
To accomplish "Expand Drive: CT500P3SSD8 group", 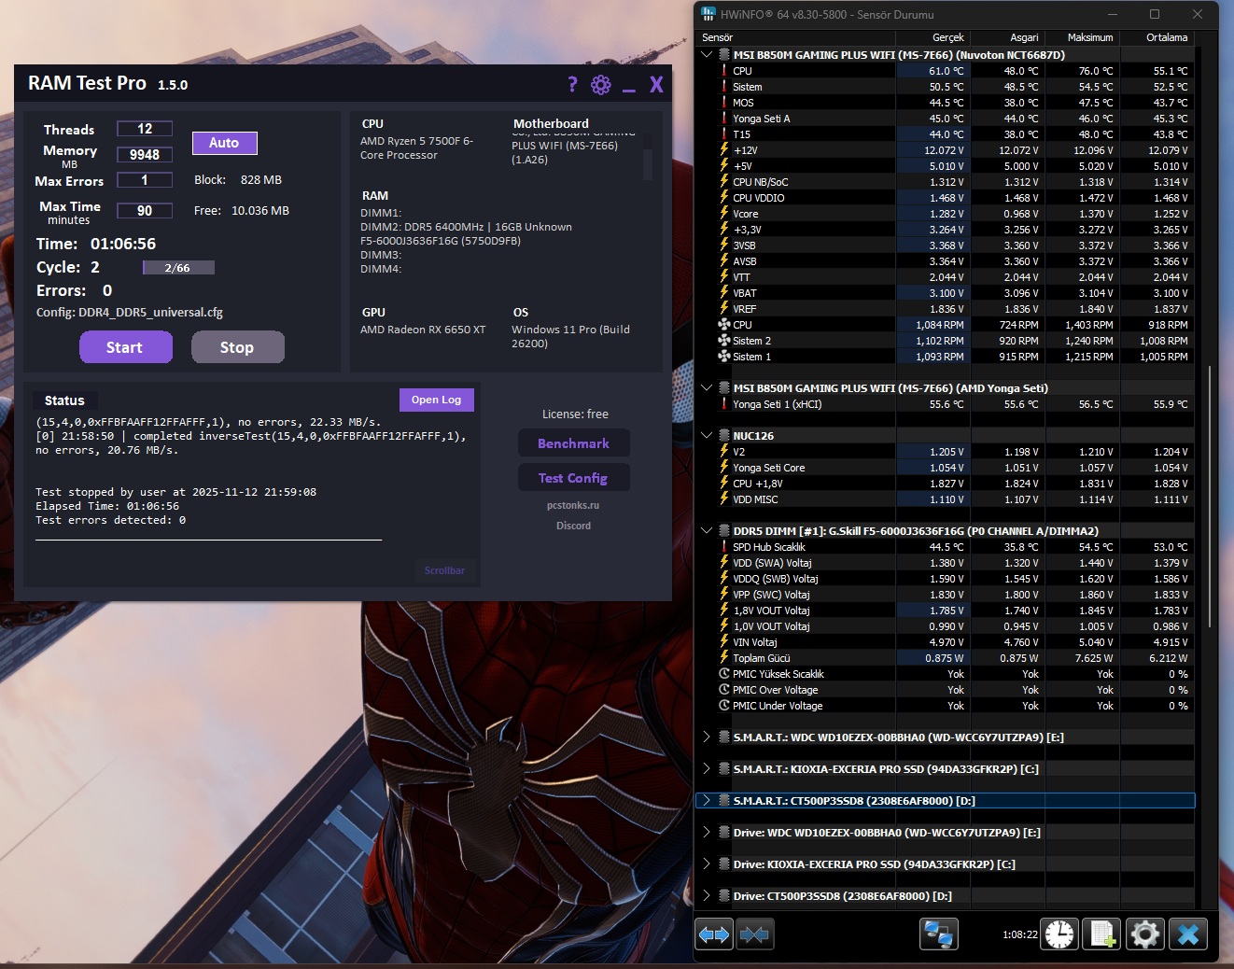I will coord(707,896).
